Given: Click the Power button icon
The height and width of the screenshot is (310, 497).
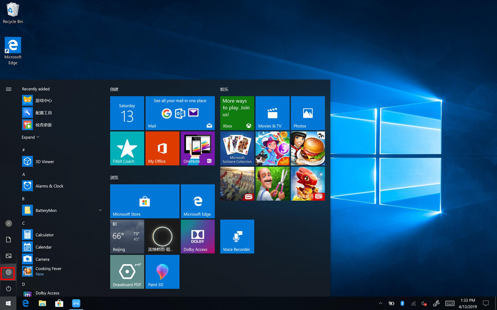Looking at the screenshot, I should click(x=8, y=288).
